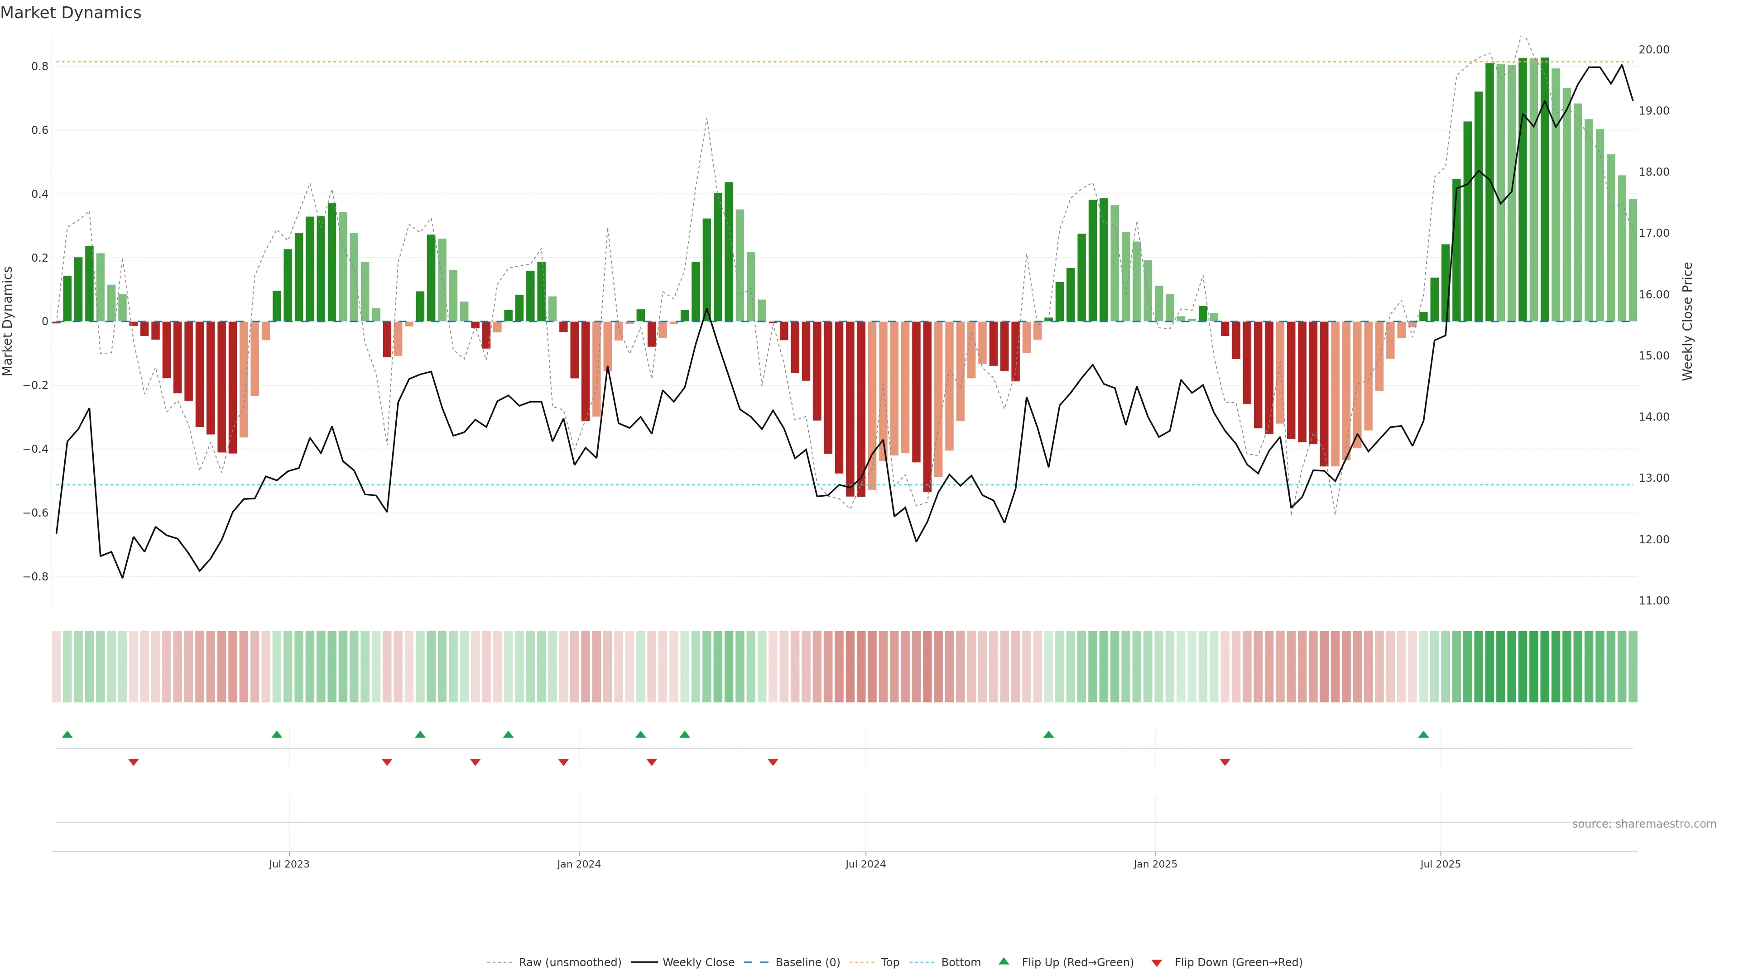Image resolution: width=1739 pixels, height=978 pixels.
Task: Click the 20.00 price axis tick label
Action: (1653, 50)
